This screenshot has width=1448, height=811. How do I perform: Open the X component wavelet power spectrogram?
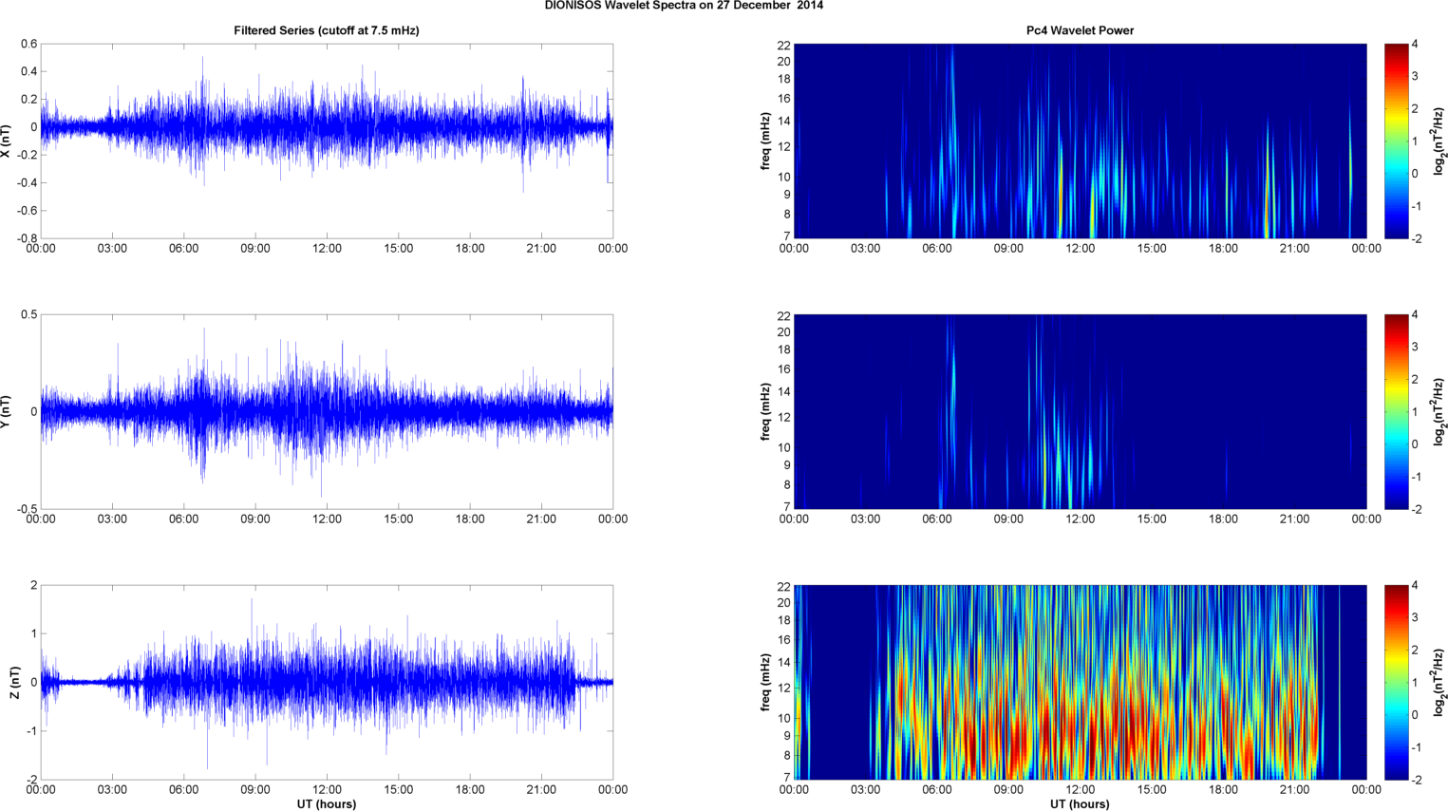1080,141
